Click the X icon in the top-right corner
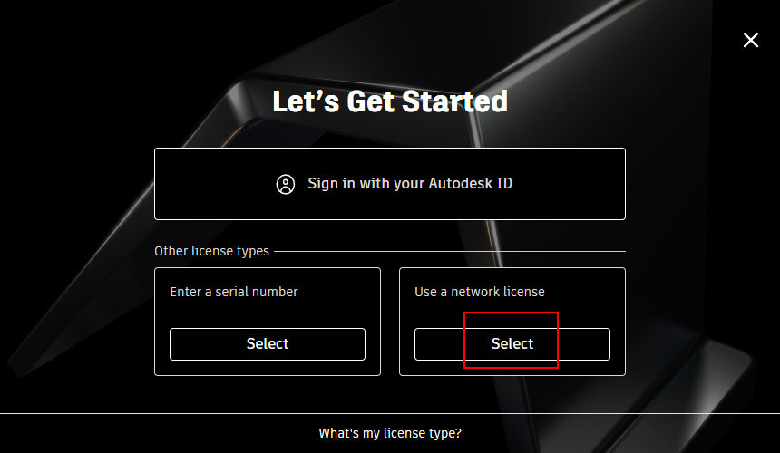780x453 pixels. pyautogui.click(x=751, y=40)
